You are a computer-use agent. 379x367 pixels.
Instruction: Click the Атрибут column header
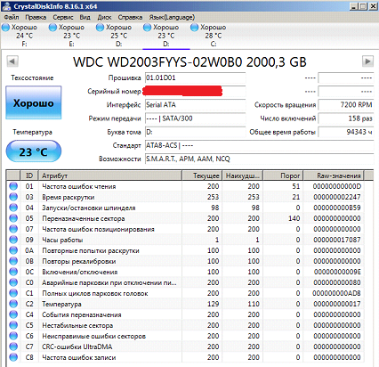pos(110,175)
